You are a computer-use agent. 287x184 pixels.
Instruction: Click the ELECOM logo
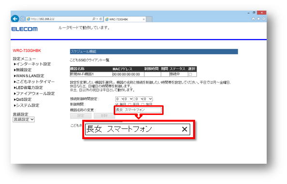click(25, 29)
